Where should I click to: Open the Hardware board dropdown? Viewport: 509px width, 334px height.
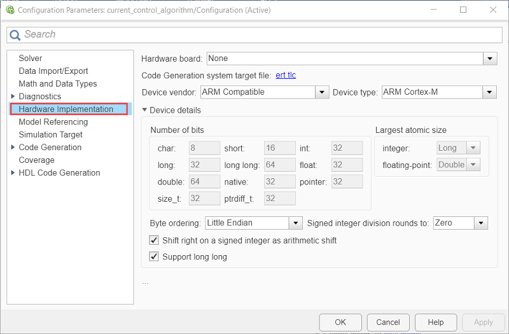point(489,59)
